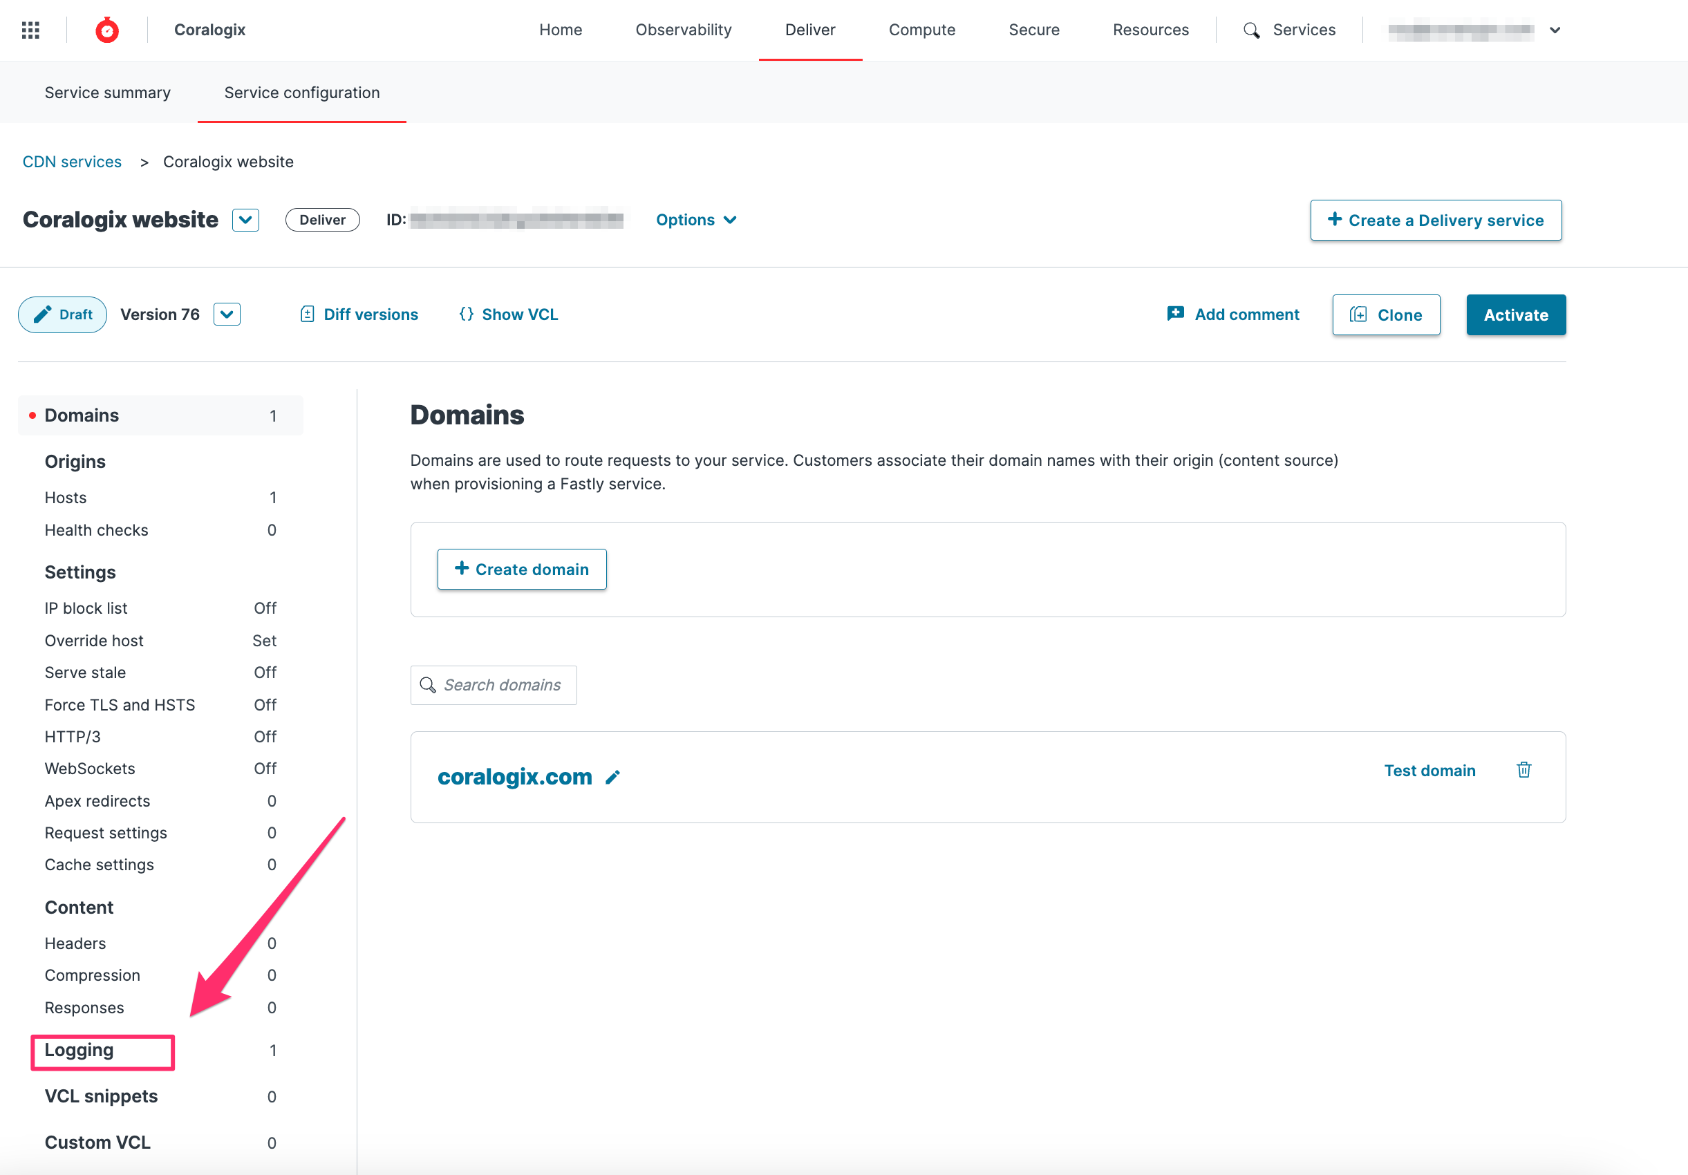Image resolution: width=1688 pixels, height=1175 pixels.
Task: Click the Deliver service type badge
Action: (x=322, y=220)
